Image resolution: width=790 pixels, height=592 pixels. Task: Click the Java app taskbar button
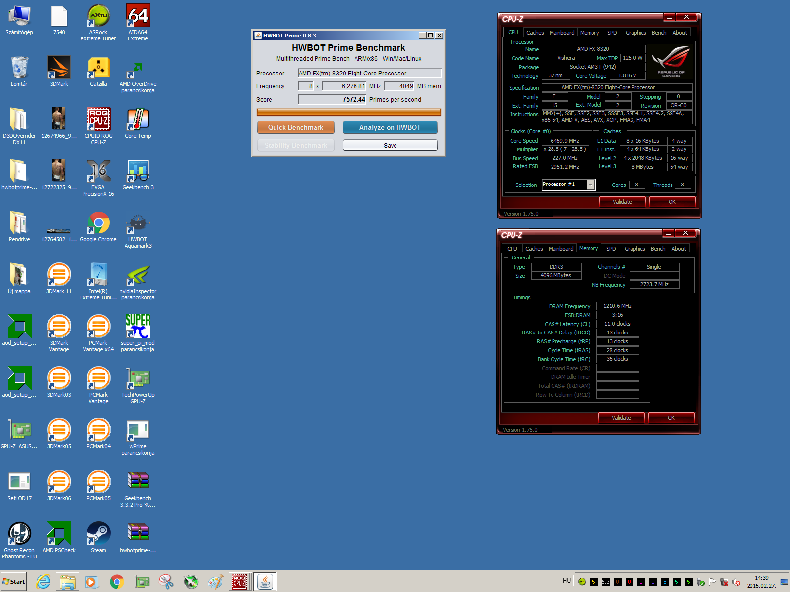[x=265, y=582]
